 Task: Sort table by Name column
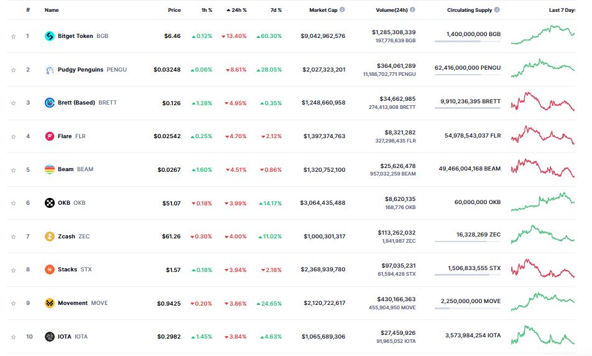[52, 10]
